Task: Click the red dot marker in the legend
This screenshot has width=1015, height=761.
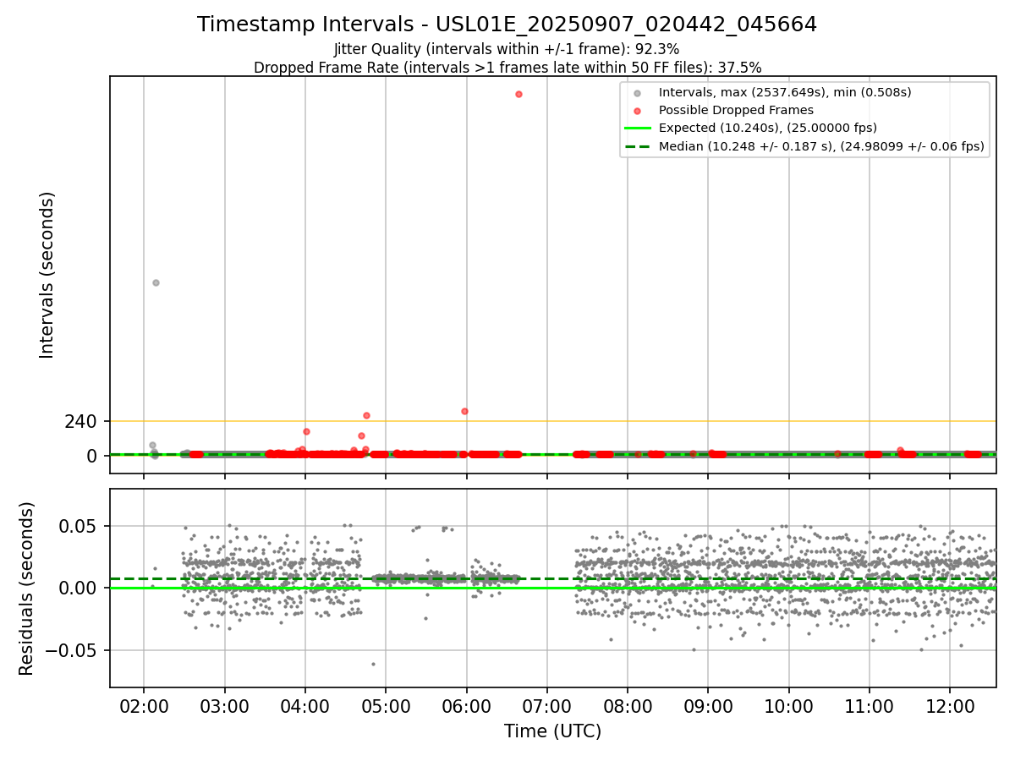Action: [x=638, y=110]
